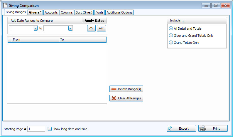Open the end date dropdown arrow
Image resolution: width=233 pixels, height=137 pixels.
click(70, 28)
